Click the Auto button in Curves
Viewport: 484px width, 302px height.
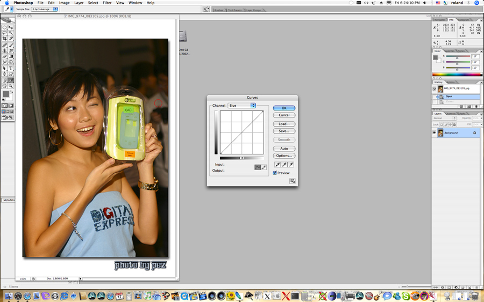pyautogui.click(x=284, y=149)
